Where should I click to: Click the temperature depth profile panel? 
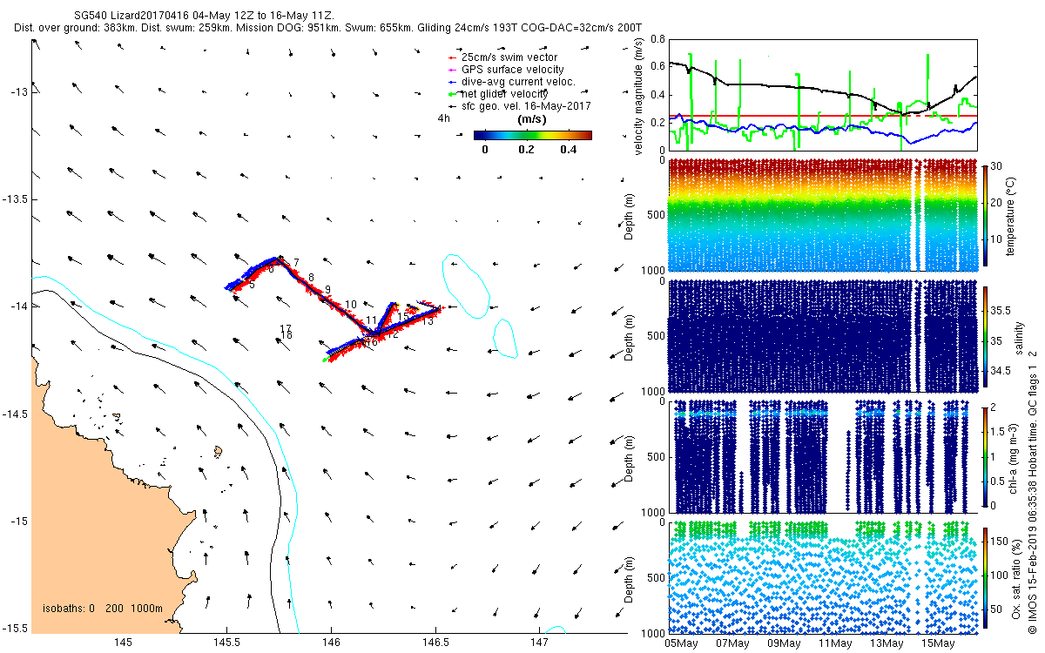(x=822, y=214)
